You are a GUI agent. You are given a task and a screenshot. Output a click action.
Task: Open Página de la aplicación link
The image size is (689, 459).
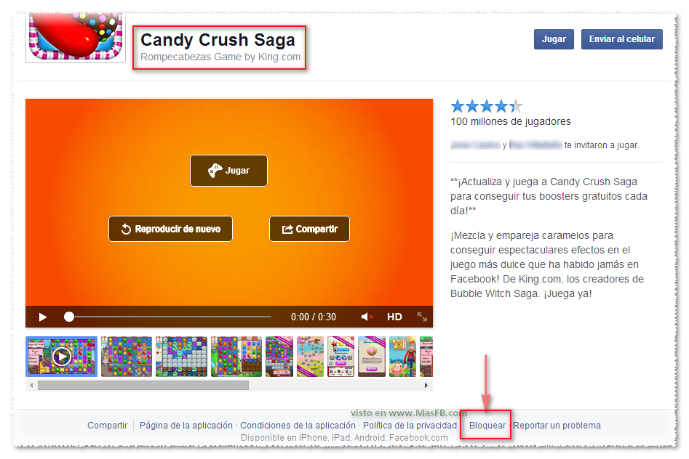click(x=186, y=426)
